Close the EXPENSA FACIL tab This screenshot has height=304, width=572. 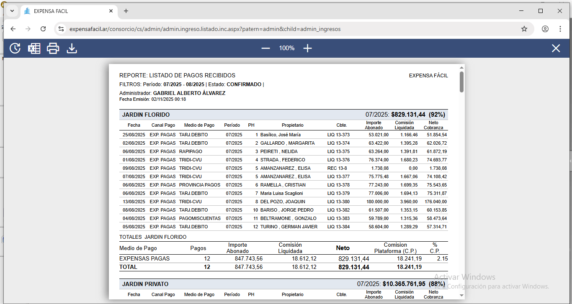click(x=111, y=11)
